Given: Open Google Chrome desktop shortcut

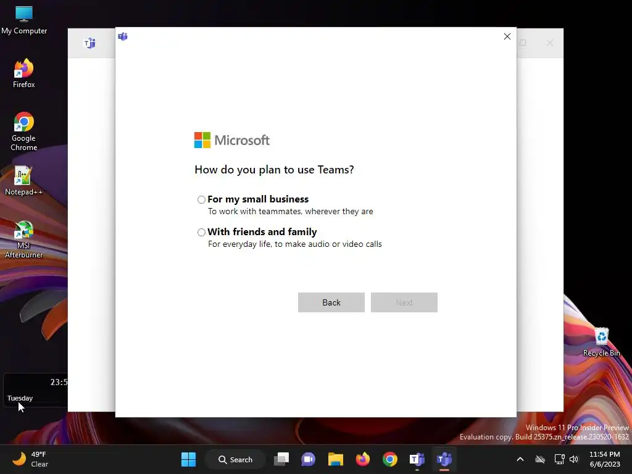Looking at the screenshot, I should coord(24,131).
